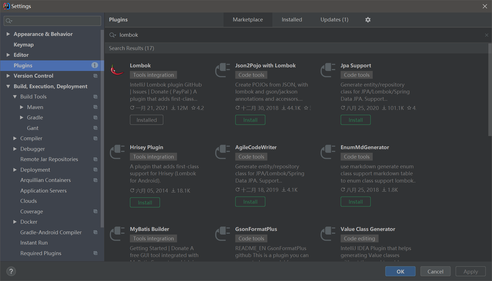Click the Hrisey Plugin plug icon
492x281 pixels.
[117, 152]
